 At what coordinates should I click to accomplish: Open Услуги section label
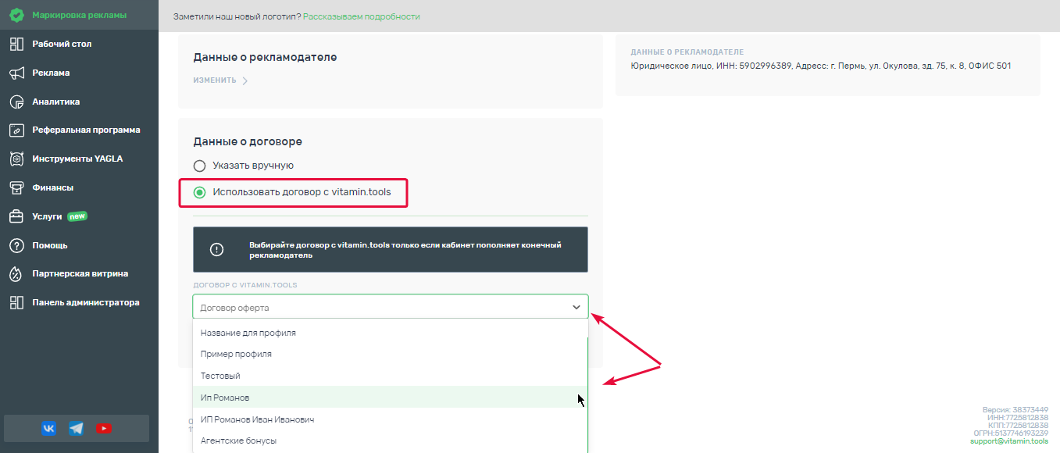(x=47, y=216)
